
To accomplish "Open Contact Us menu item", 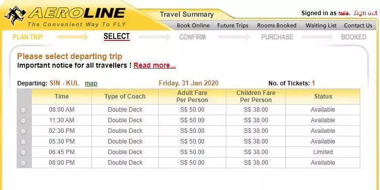I will (x=358, y=25).
